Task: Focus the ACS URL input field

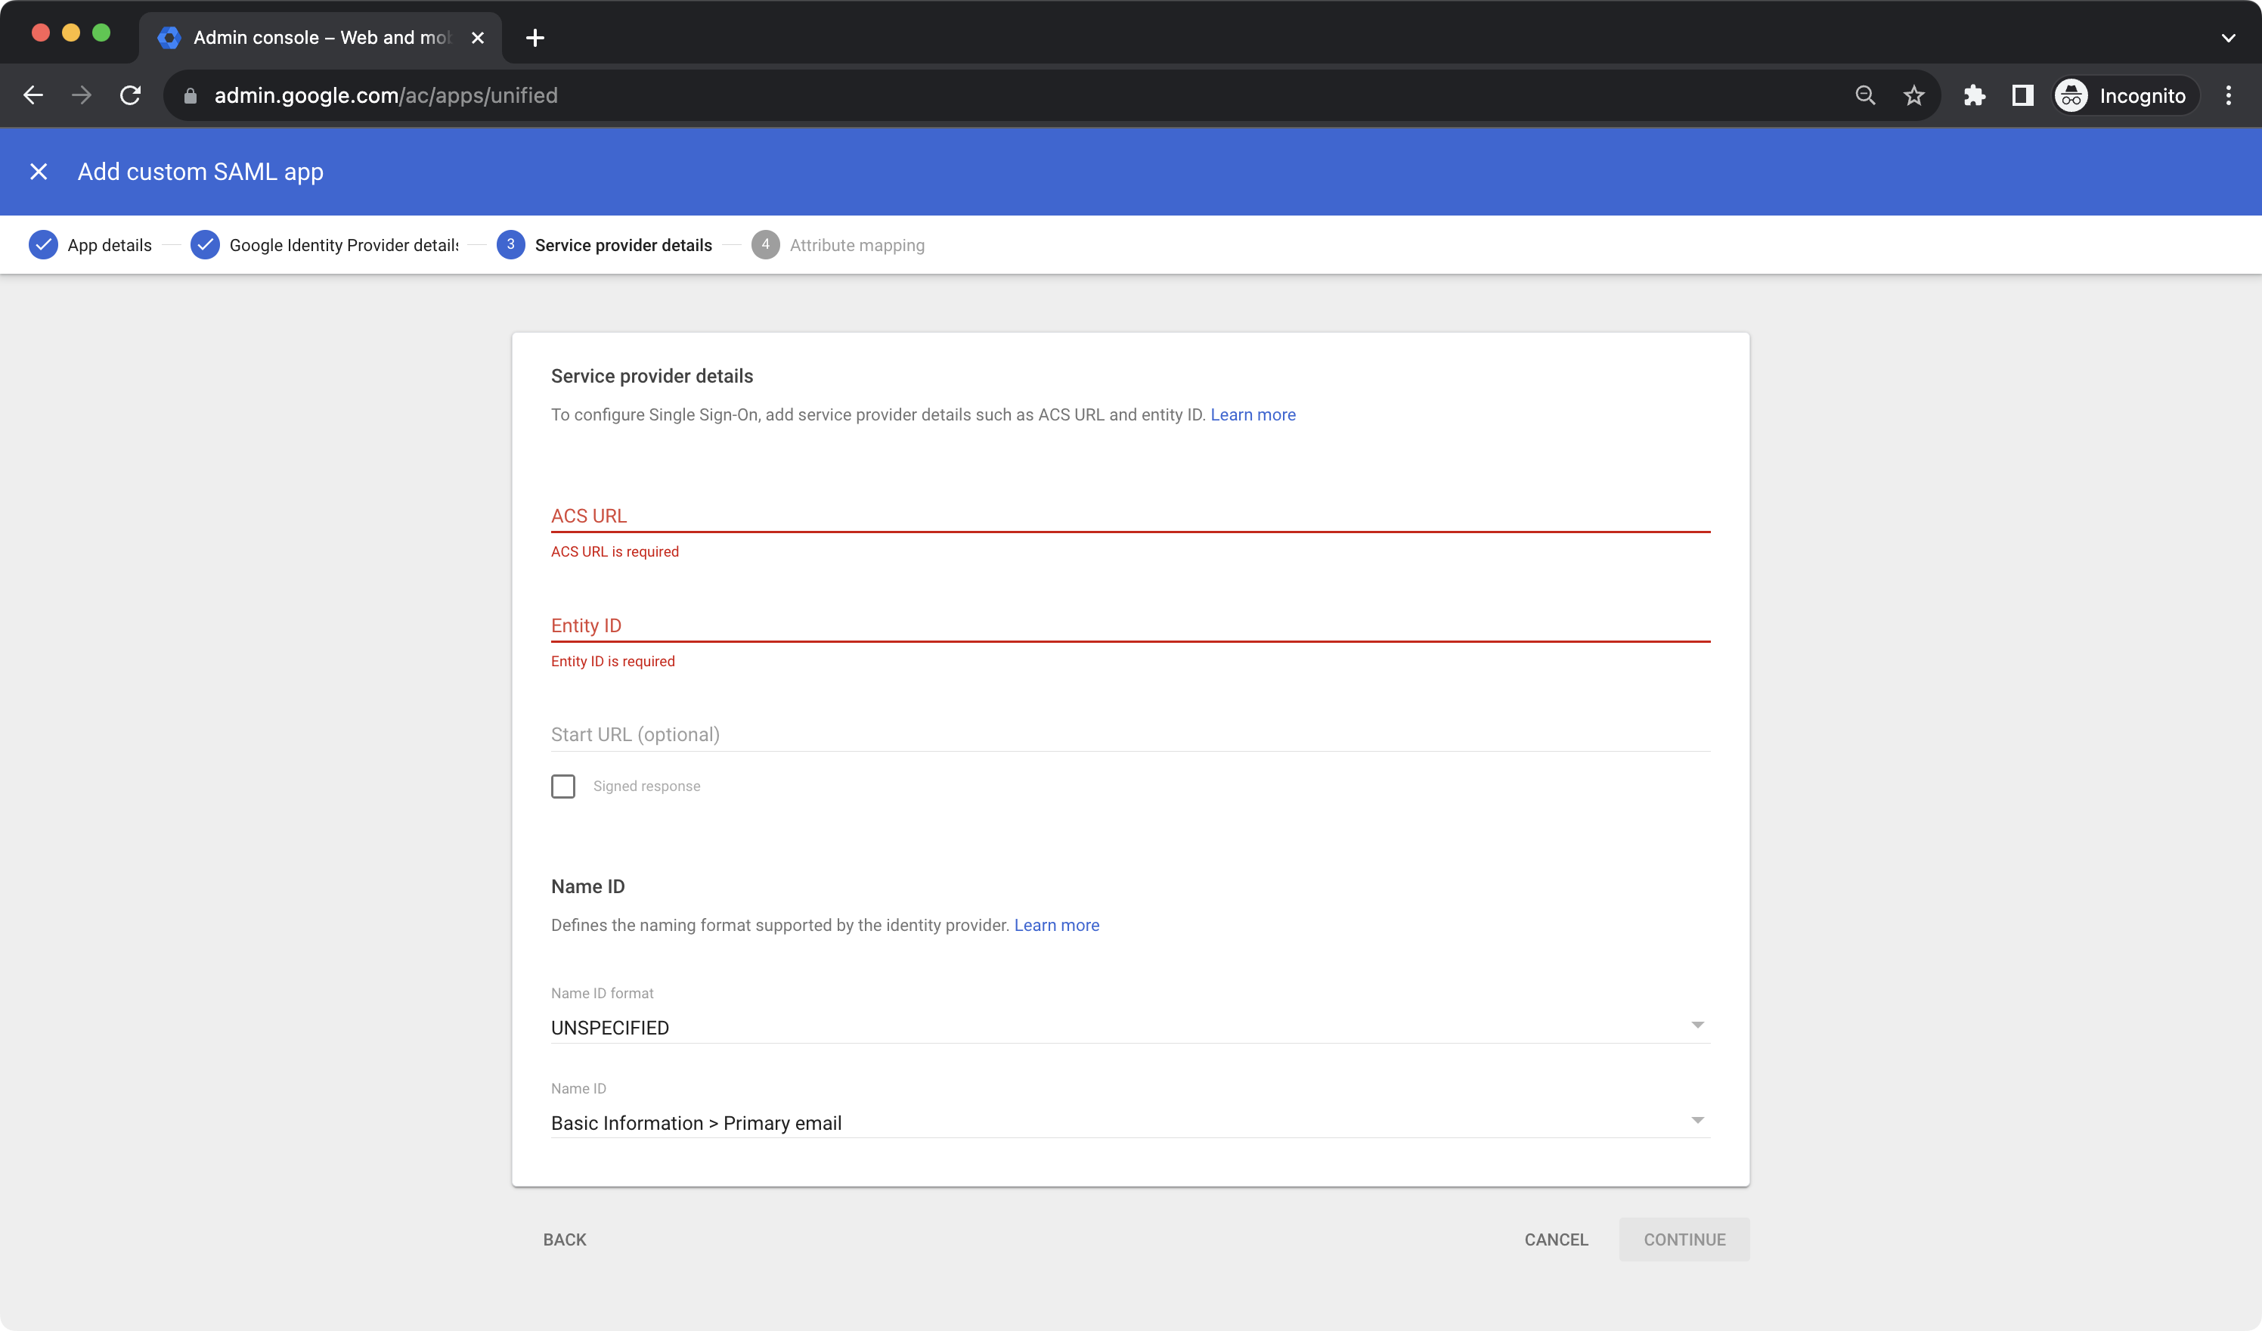Action: pos(1129,516)
